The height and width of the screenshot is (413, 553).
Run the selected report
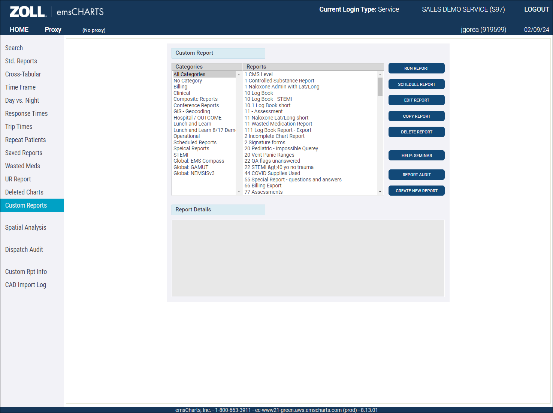coord(416,68)
